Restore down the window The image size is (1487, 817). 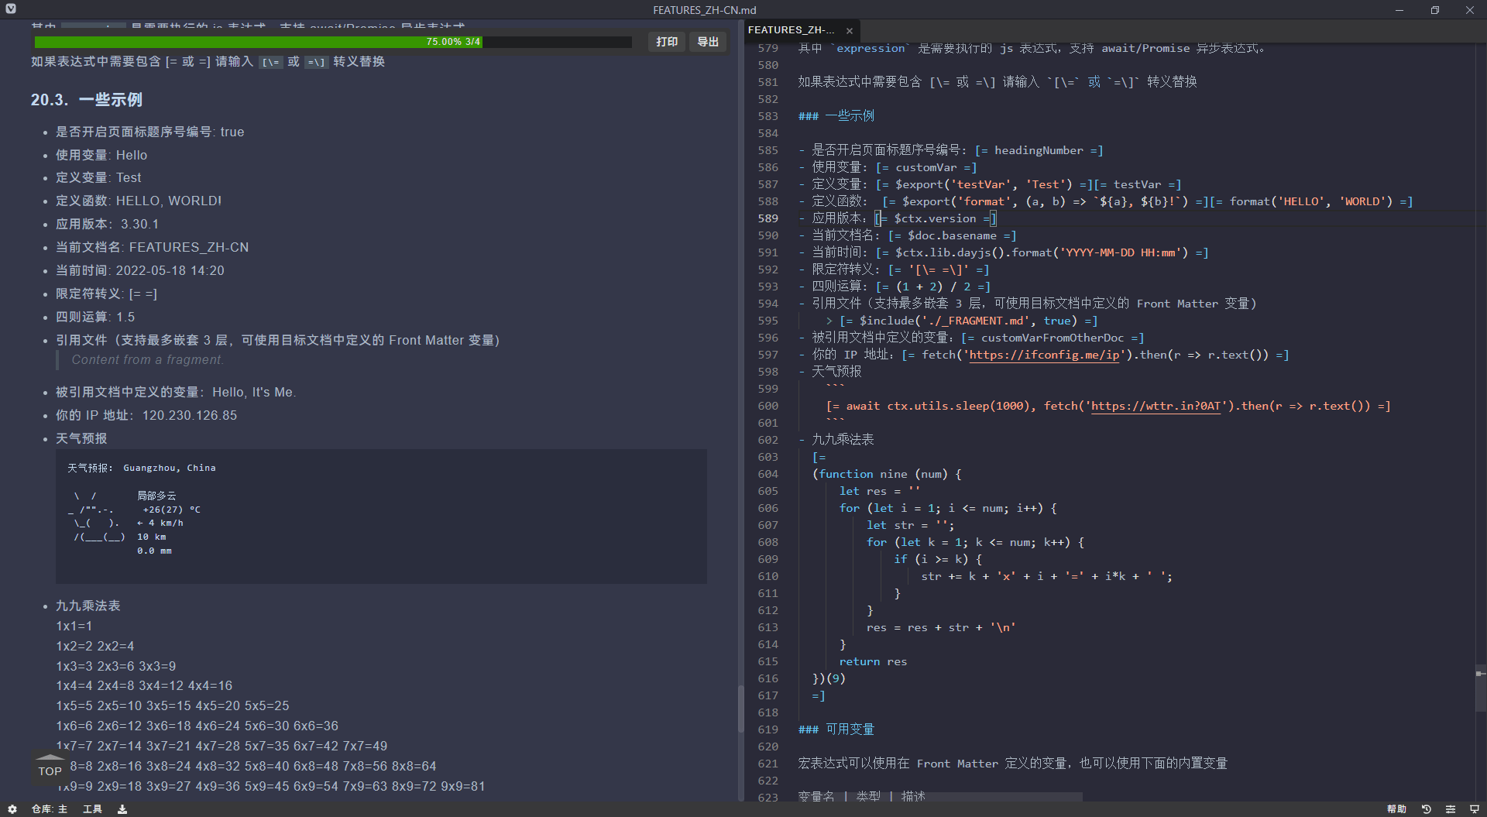(x=1435, y=10)
